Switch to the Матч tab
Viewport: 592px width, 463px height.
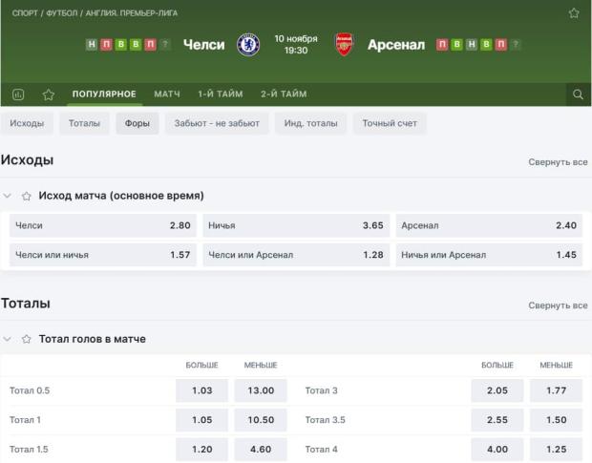167,95
